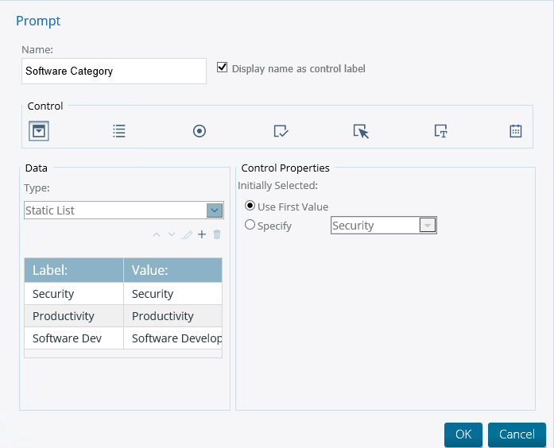This screenshot has height=448, width=554.
Task: Delete list item using the trash icon
Action: 217,234
